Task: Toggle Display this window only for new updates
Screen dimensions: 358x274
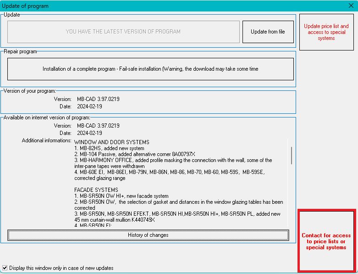Action: tap(5, 268)
